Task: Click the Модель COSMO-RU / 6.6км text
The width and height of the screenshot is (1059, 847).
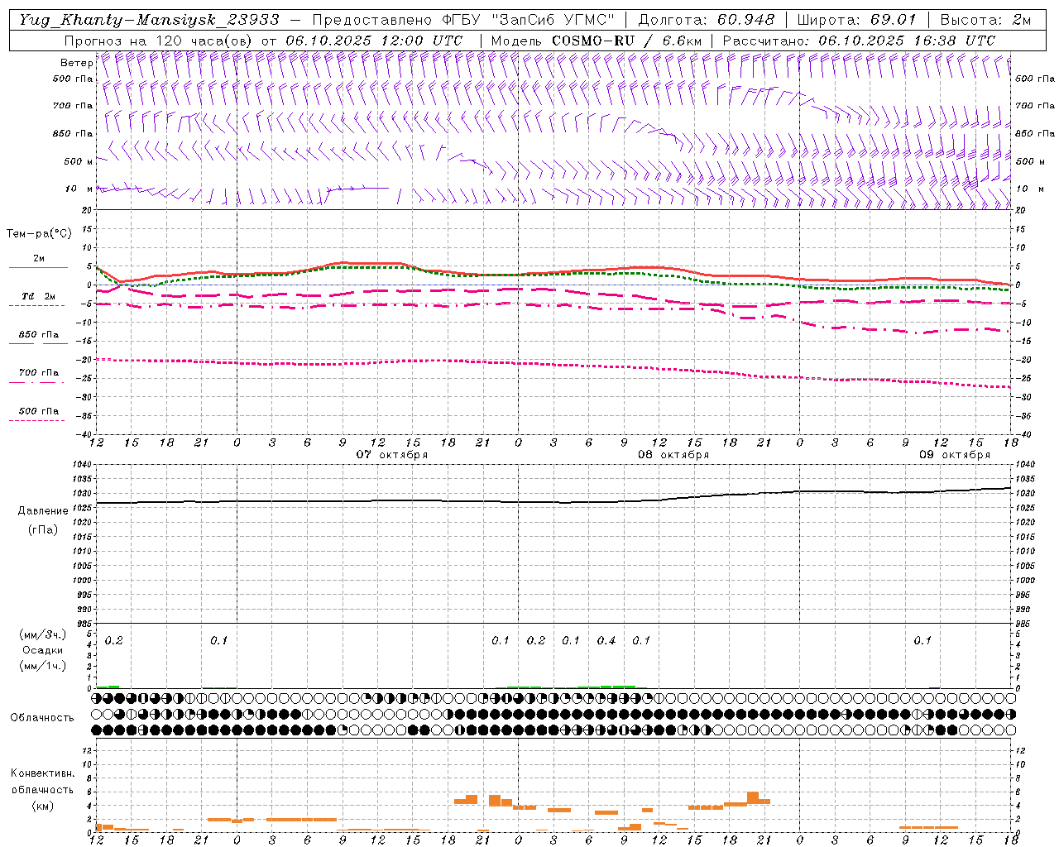Action: [x=596, y=40]
